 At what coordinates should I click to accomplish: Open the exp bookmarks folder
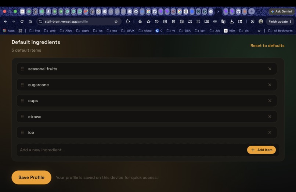[112, 31]
